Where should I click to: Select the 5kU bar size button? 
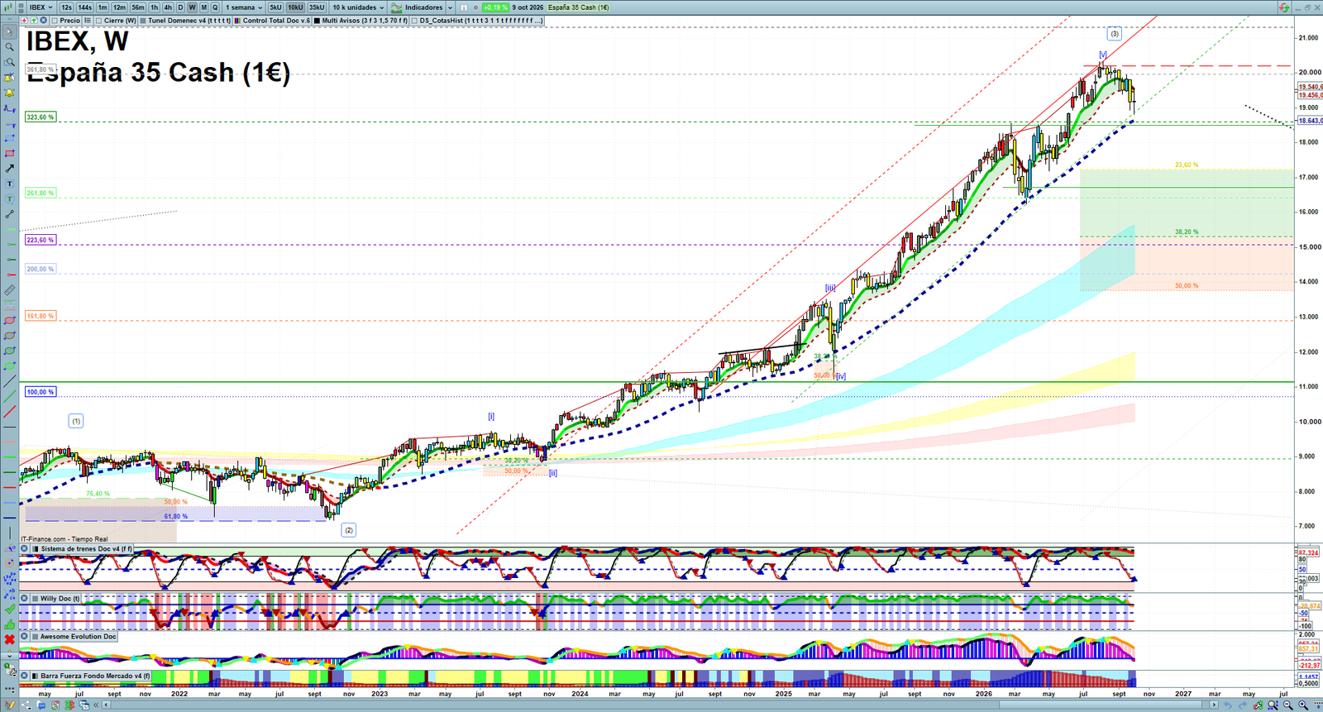[275, 7]
